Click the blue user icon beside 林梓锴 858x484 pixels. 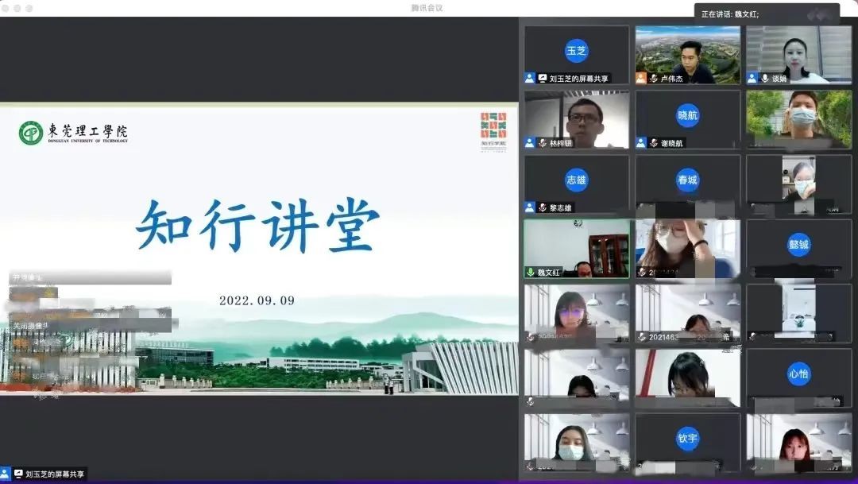click(x=530, y=143)
